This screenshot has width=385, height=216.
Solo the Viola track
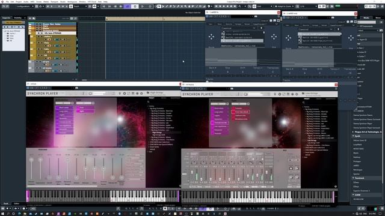tap(42, 43)
